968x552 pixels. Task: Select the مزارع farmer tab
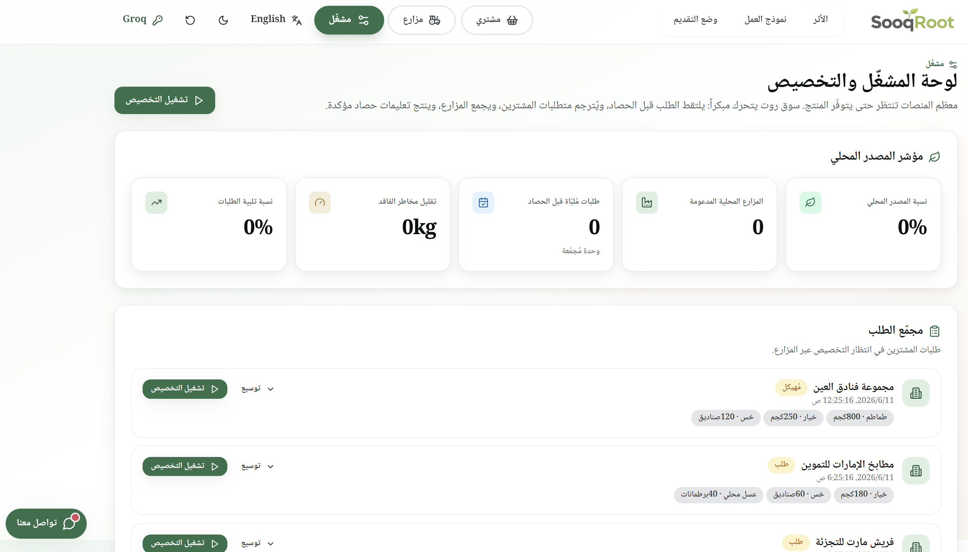[x=422, y=20]
